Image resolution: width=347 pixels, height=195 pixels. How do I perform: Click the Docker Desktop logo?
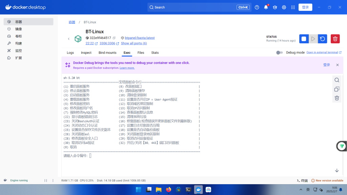[x=25, y=7]
